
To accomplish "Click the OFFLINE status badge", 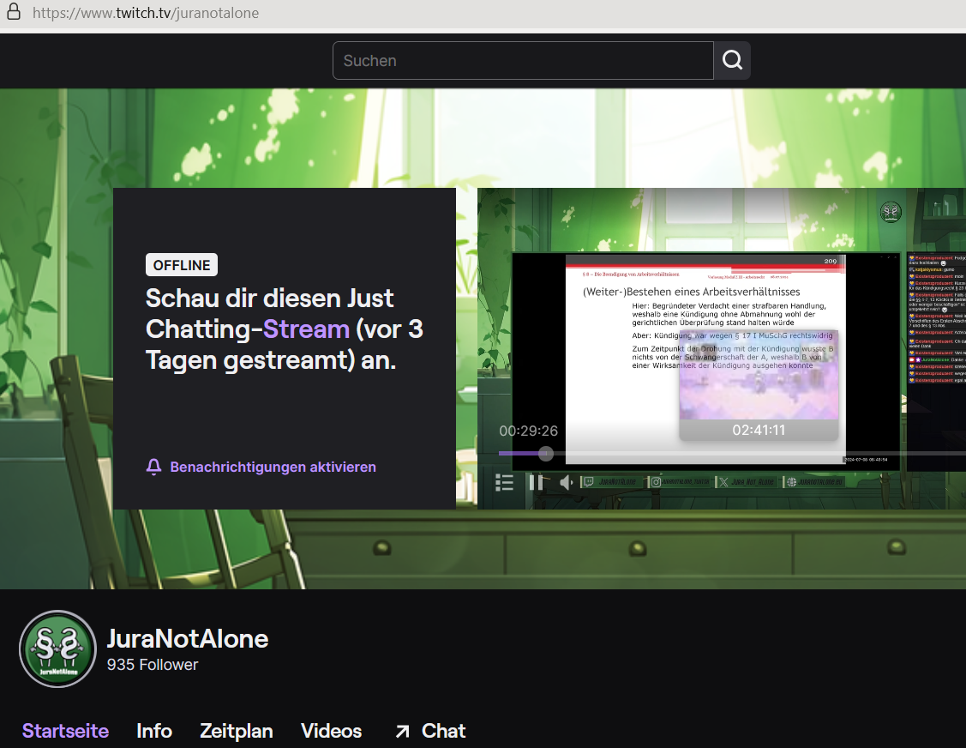I will pyautogui.click(x=182, y=265).
